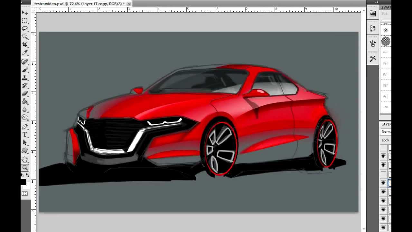This screenshot has width=412, height=232.
Task: Toggle visibility of the selected highlighted layer
Action: pyautogui.click(x=383, y=183)
